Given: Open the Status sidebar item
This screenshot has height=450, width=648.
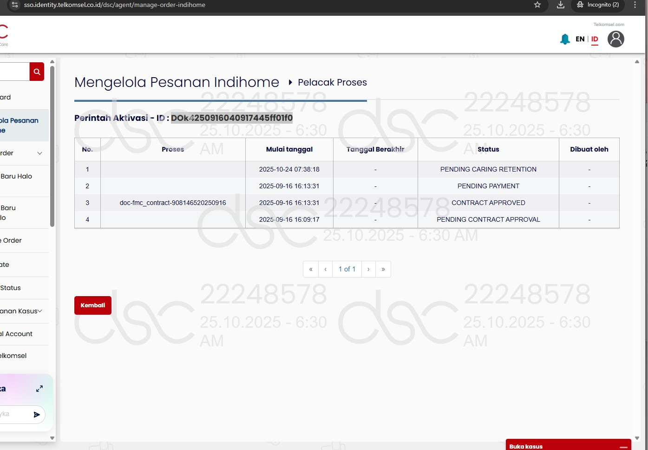Looking at the screenshot, I should tap(24, 288).
